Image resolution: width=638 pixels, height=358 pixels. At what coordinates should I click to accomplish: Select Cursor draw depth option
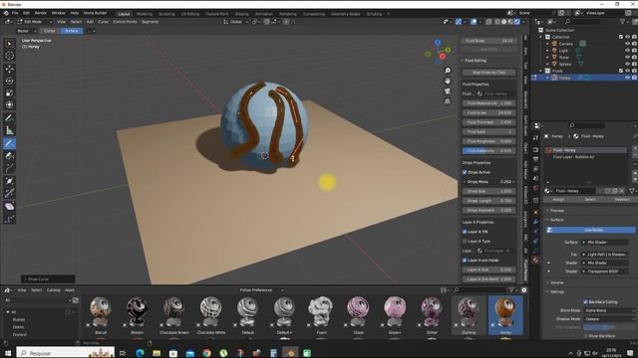[x=49, y=31]
